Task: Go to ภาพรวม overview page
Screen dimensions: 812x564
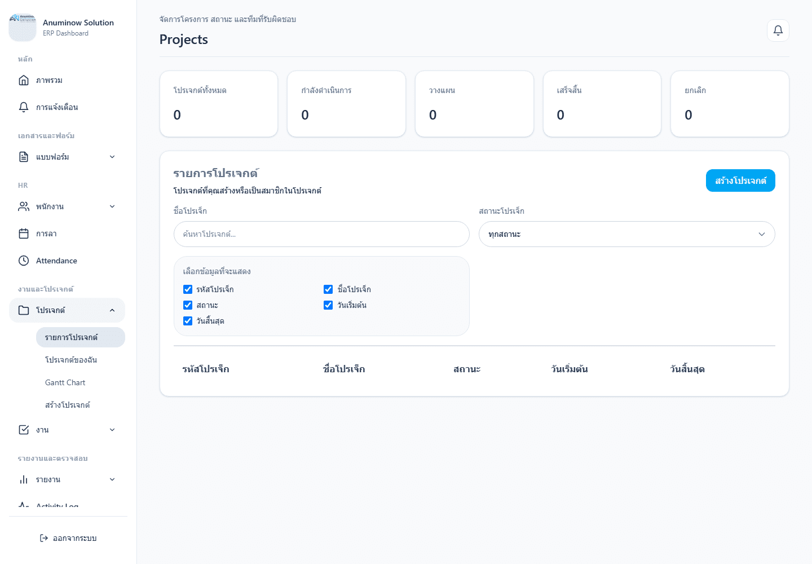Action: [x=67, y=80]
